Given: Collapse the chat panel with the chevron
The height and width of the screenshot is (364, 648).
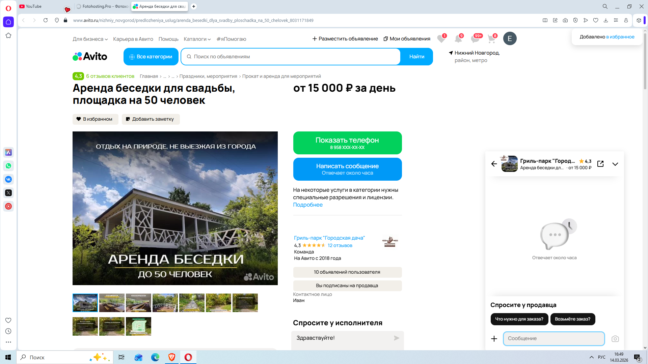Looking at the screenshot, I should click(615, 164).
